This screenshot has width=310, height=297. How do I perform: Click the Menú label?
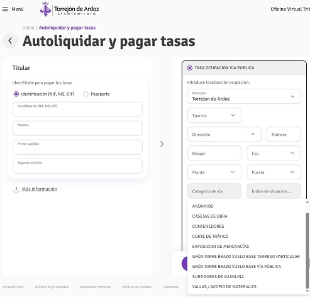pyautogui.click(x=18, y=9)
